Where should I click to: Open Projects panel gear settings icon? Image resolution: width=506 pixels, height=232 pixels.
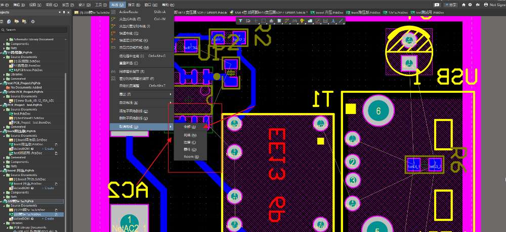pos(32,22)
